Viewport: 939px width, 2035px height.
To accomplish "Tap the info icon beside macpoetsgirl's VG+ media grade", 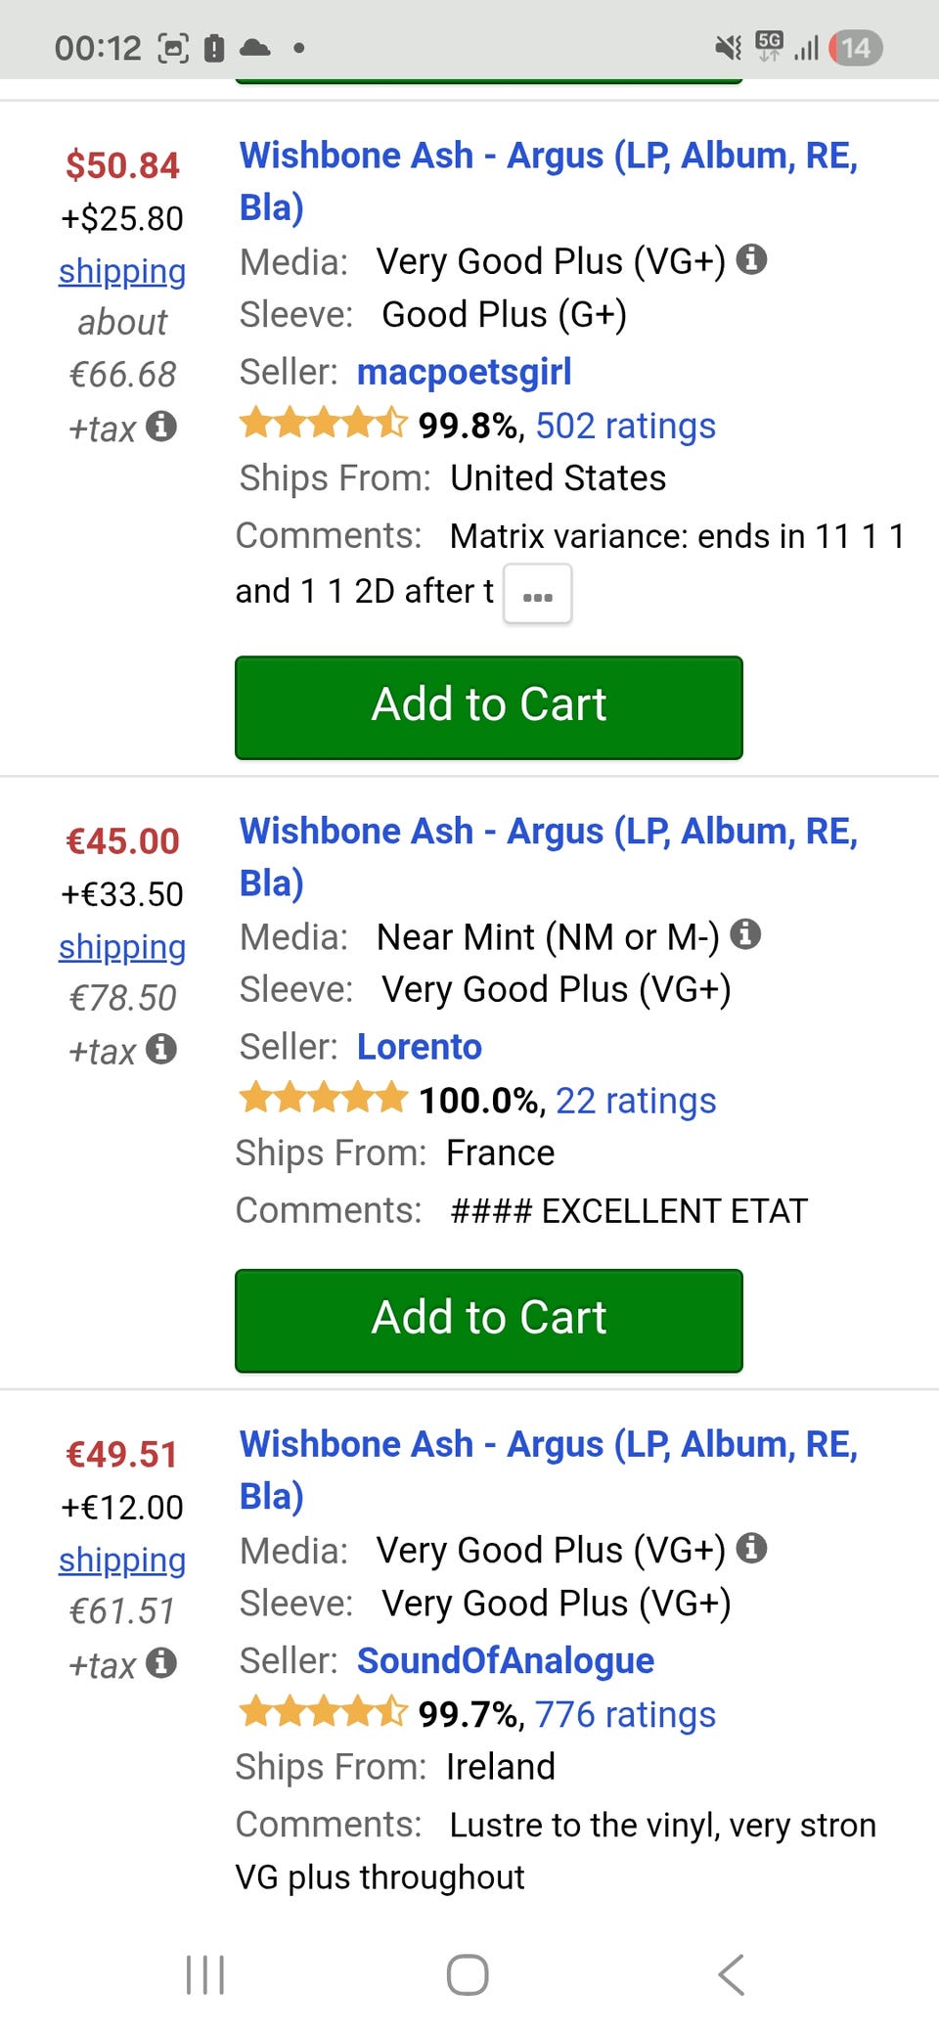I will [751, 259].
